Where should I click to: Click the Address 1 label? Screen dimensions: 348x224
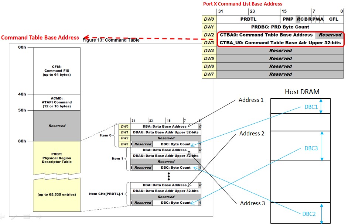(251, 100)
